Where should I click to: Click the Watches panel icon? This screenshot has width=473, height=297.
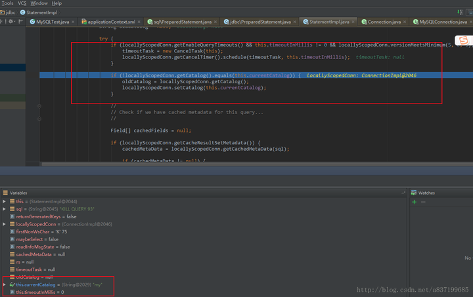click(x=414, y=193)
